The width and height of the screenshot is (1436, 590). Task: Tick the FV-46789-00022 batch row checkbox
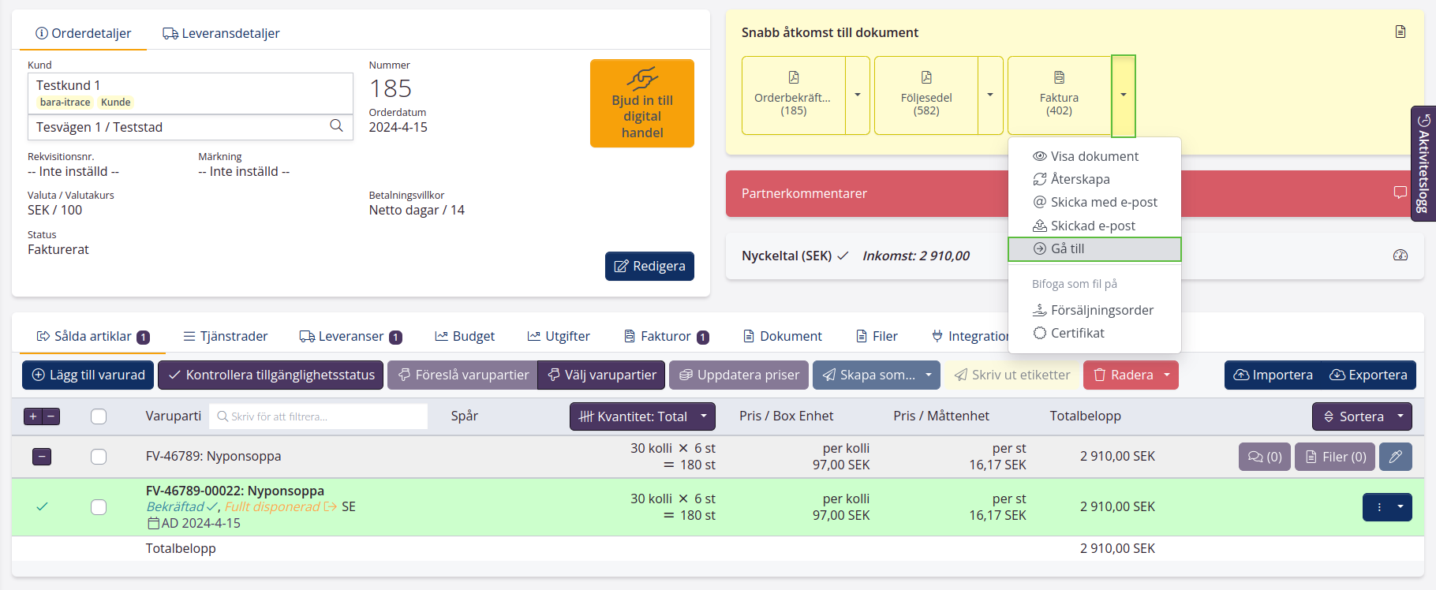point(99,507)
